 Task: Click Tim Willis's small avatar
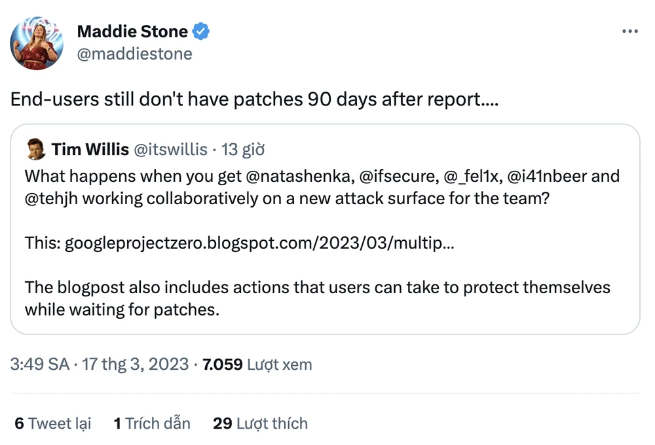coord(36,150)
